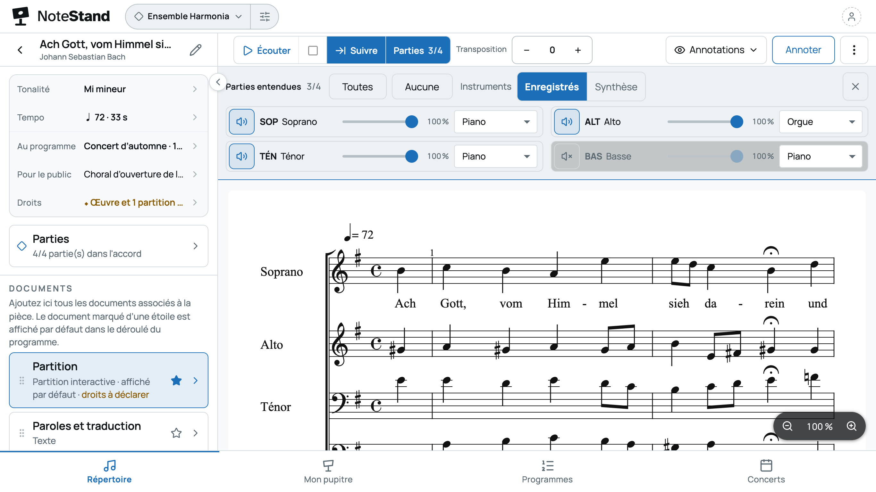Expand the Parties accord card

tap(108, 246)
